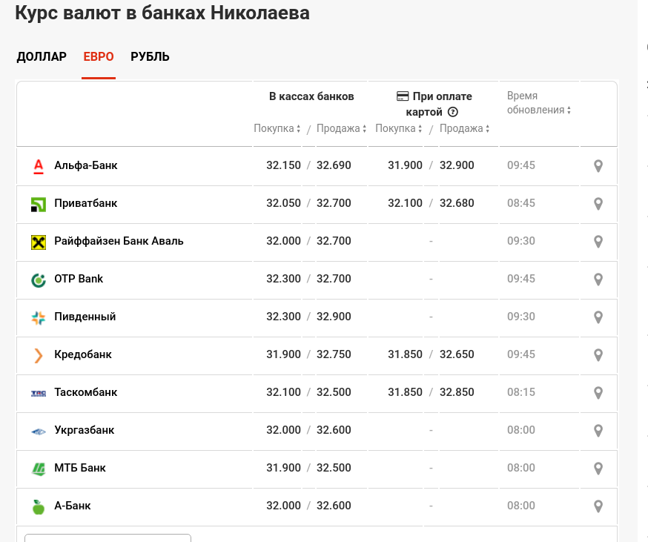The height and width of the screenshot is (542, 648).
Task: Open Райффайзен Банк Аваль map location pin
Action: pyautogui.click(x=598, y=242)
